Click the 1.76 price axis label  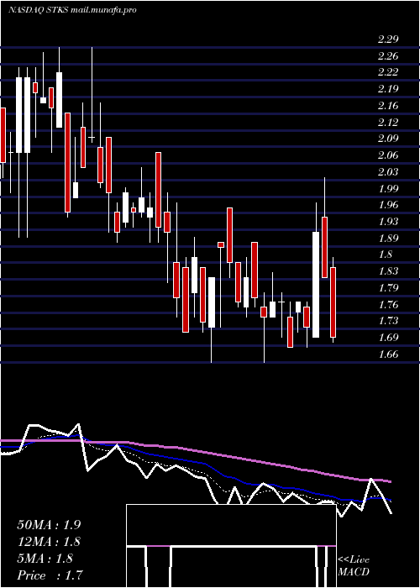(388, 304)
